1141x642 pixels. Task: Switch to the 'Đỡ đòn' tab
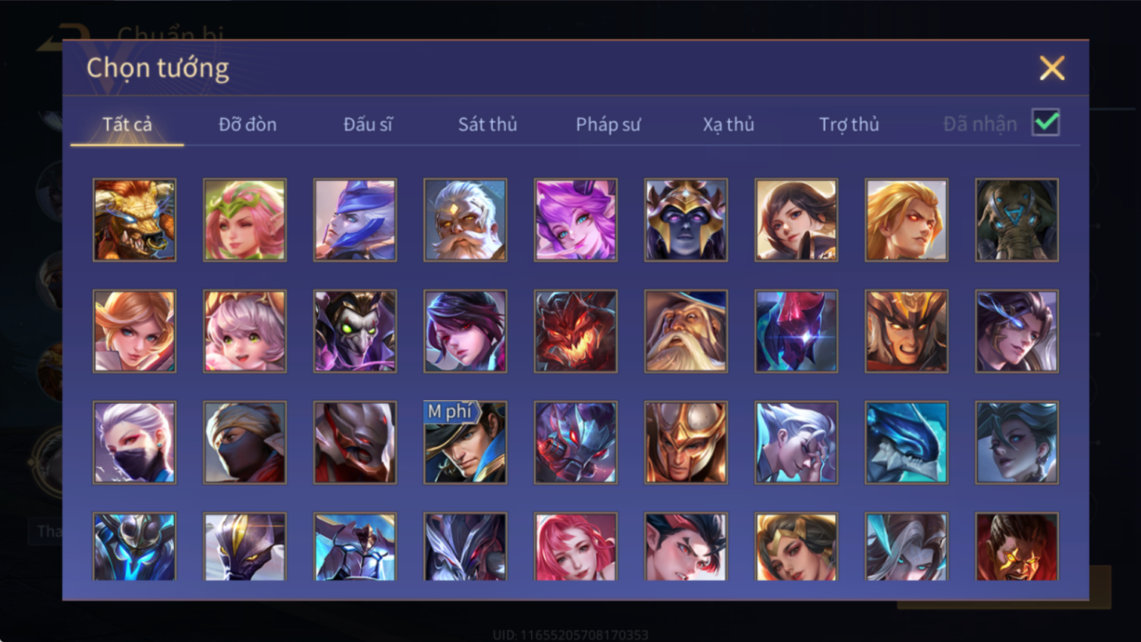point(247,124)
